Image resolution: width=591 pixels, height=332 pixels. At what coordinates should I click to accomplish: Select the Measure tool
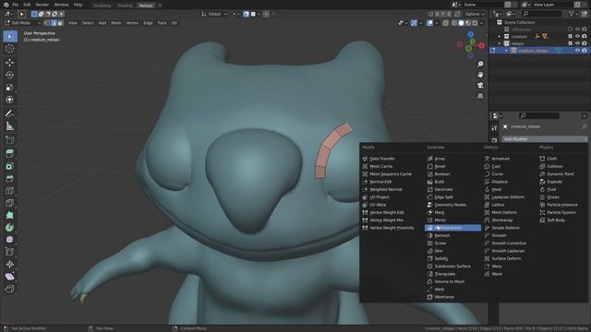coord(10,126)
